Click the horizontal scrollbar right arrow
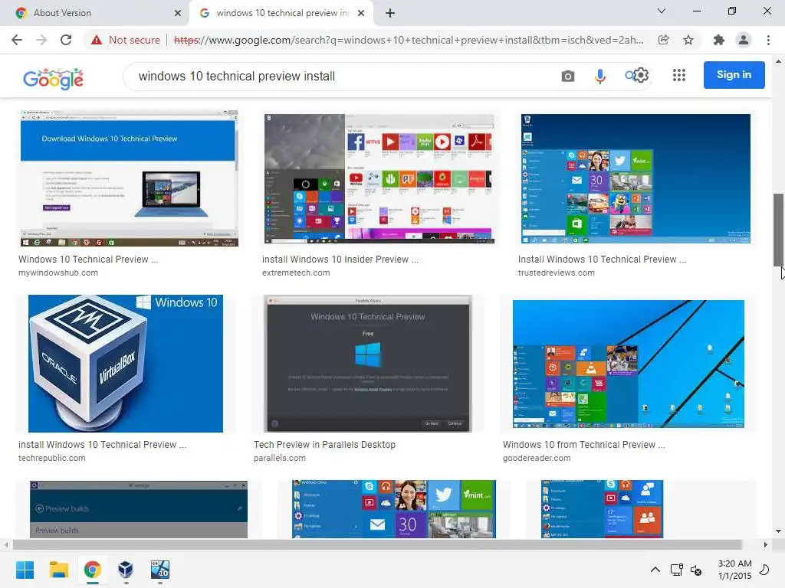Image resolution: width=785 pixels, height=588 pixels. [766, 544]
